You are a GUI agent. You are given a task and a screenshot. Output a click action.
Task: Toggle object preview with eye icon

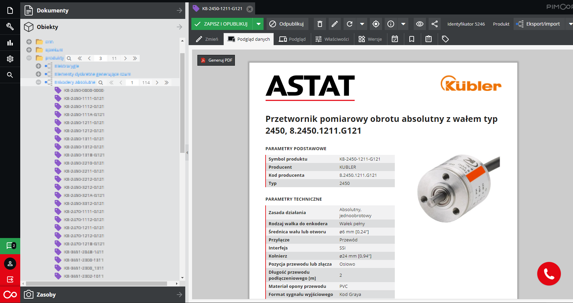(x=420, y=24)
